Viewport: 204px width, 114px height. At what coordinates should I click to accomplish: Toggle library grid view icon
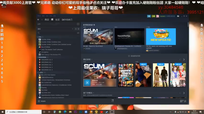pos(78,24)
